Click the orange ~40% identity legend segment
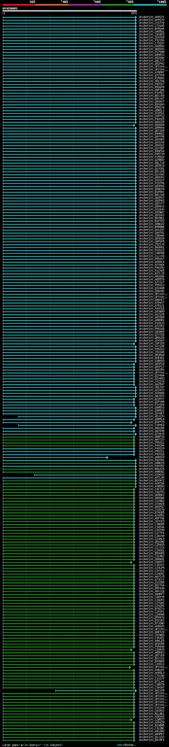 (x=52, y=5)
